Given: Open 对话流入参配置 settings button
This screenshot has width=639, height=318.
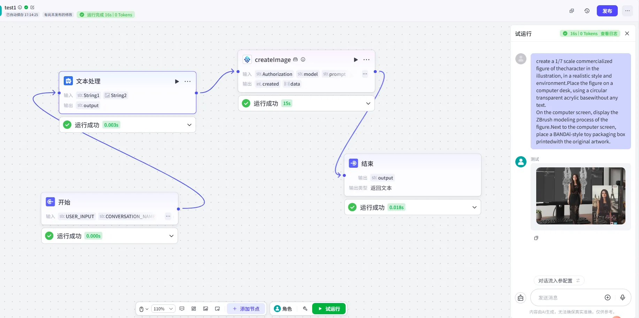Looking at the screenshot, I should [x=559, y=281].
